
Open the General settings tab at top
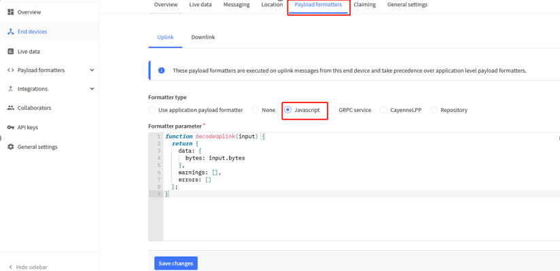(x=407, y=5)
